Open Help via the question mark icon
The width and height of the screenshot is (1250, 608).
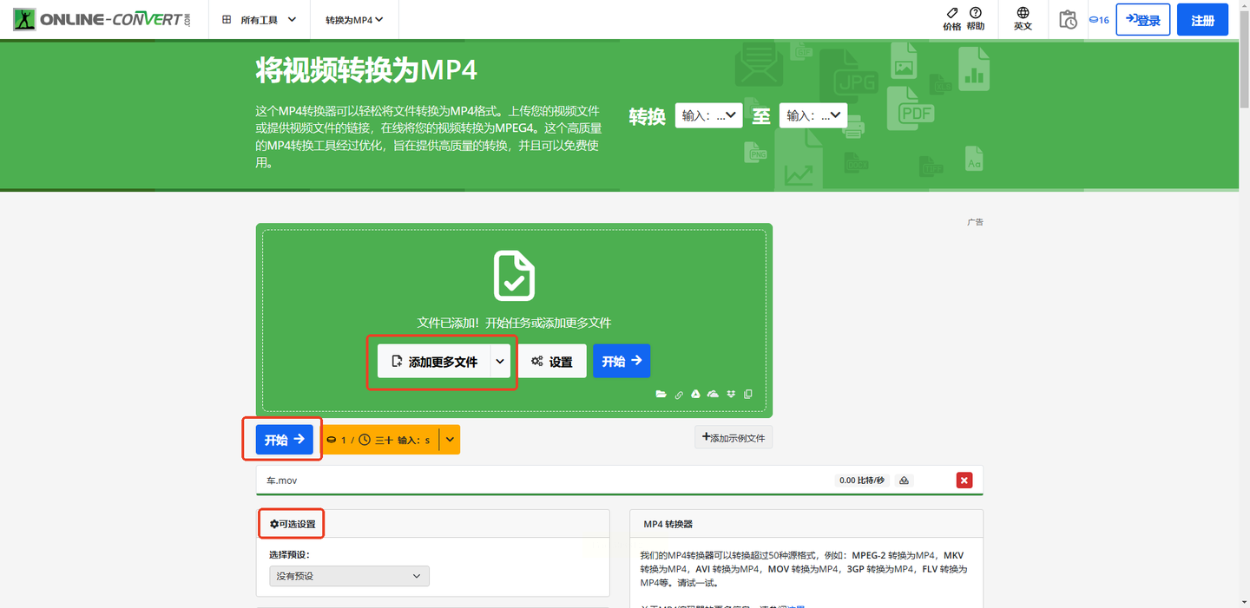[976, 14]
